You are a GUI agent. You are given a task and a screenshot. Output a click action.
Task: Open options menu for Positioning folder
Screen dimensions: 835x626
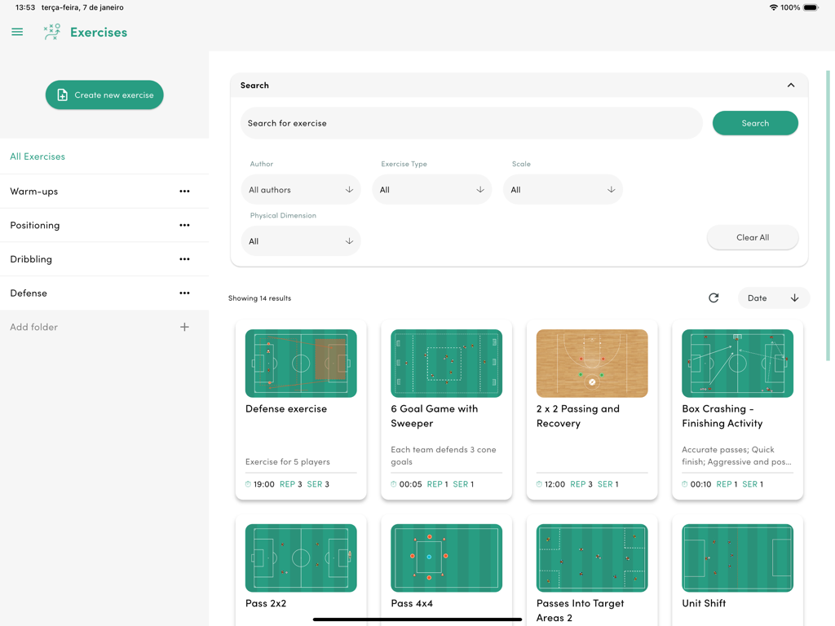184,225
